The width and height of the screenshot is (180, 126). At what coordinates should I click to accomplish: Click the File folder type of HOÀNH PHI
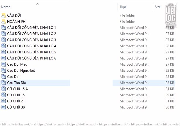click(127, 21)
